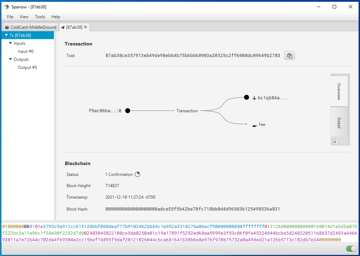Switch to the Detail side tab
Viewport: 360px width, 256px height.
(339, 123)
